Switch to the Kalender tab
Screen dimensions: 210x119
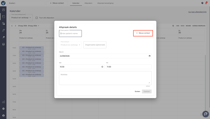click(76, 3)
